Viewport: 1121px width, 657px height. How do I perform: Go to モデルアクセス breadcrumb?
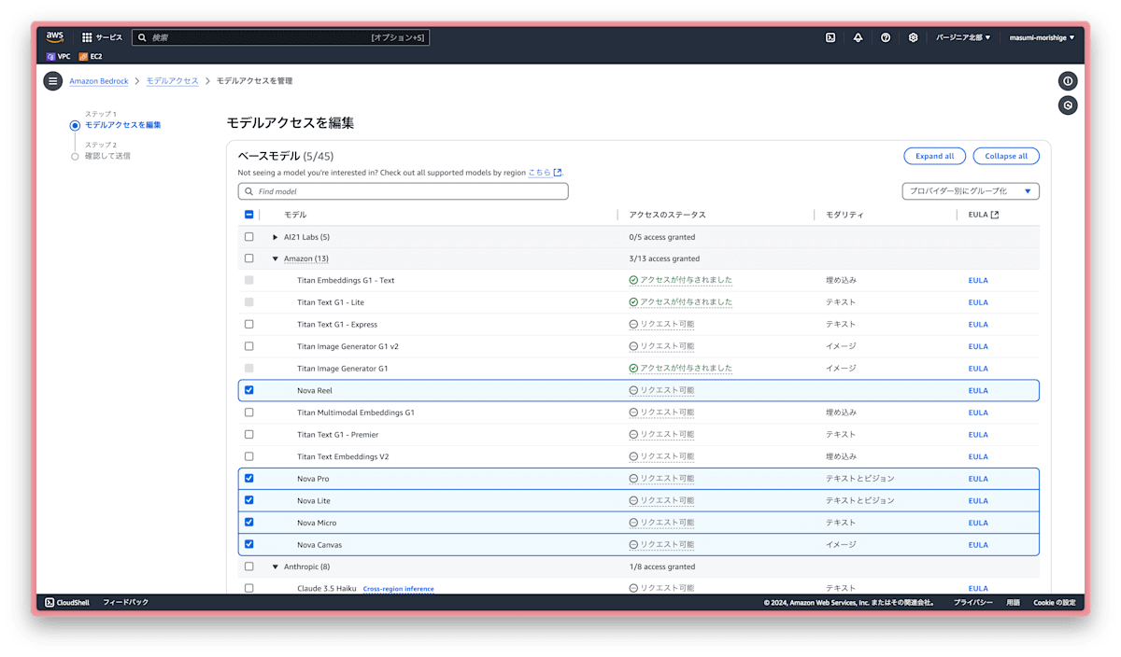(x=172, y=81)
